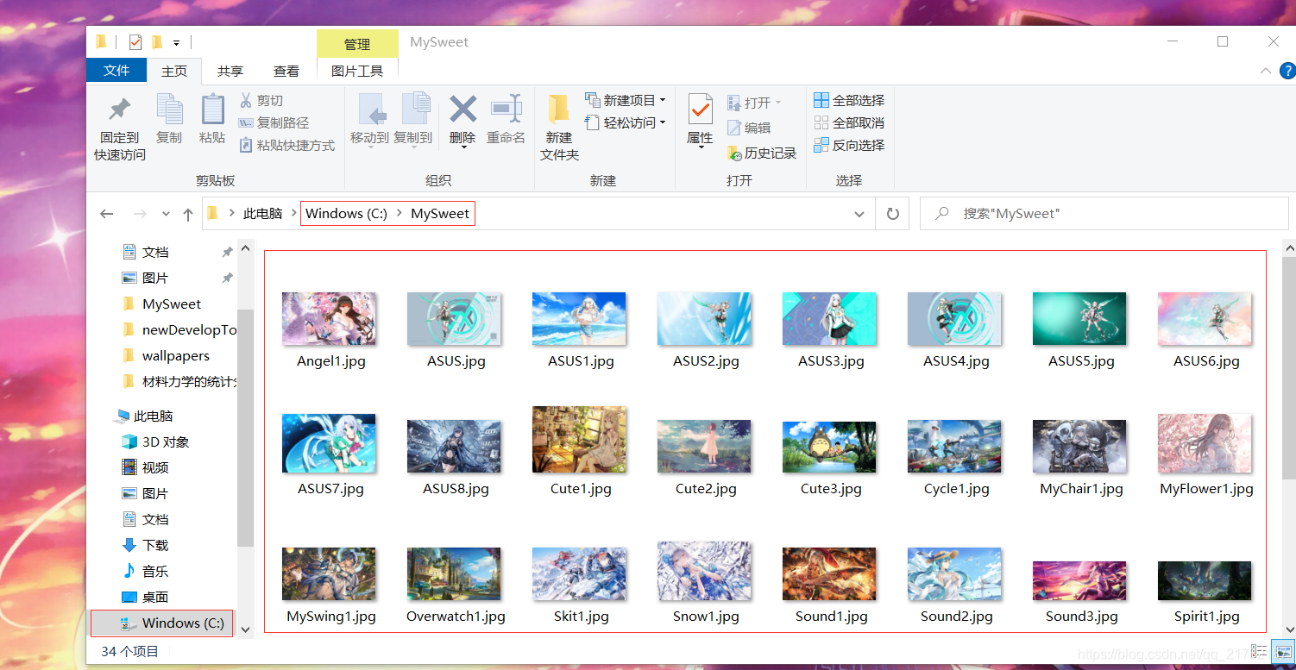Open the Picture Tools (图片工具) tab

pyautogui.click(x=357, y=72)
